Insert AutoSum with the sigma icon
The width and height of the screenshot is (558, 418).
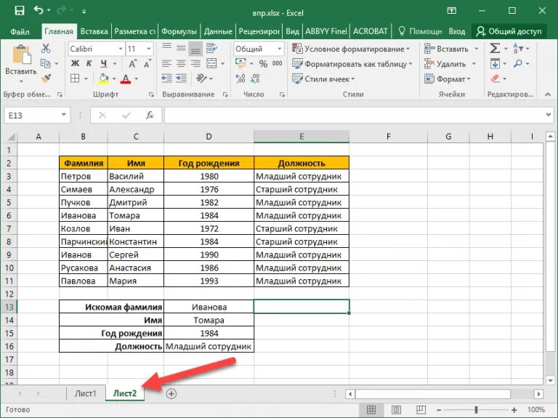pyautogui.click(x=495, y=48)
